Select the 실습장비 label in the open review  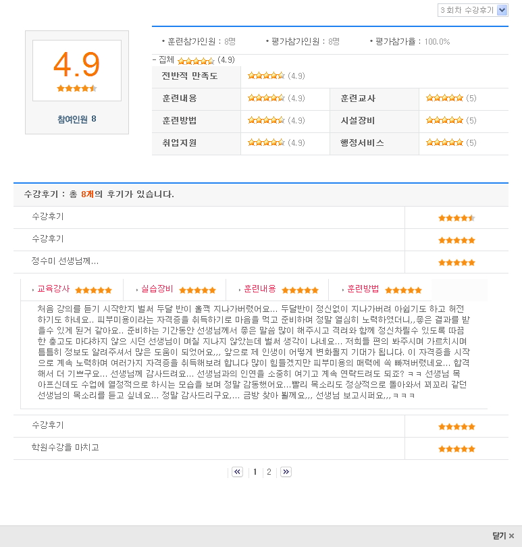(x=157, y=289)
